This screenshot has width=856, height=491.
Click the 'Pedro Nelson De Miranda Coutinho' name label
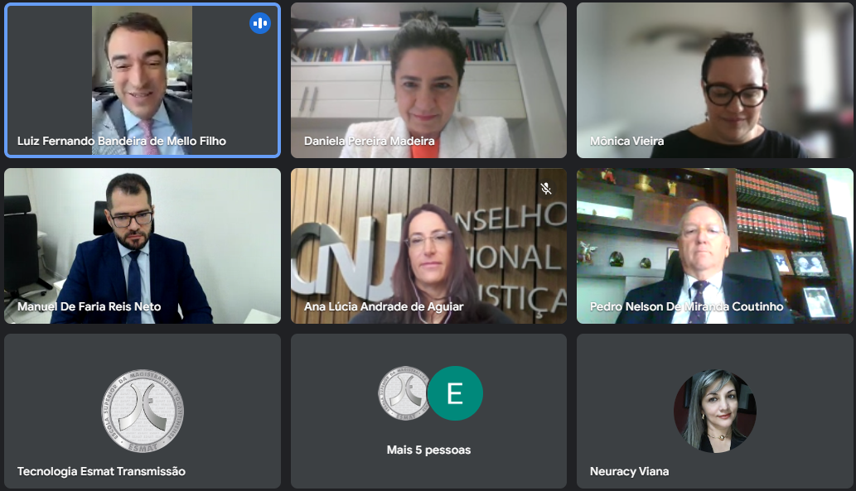coord(686,306)
